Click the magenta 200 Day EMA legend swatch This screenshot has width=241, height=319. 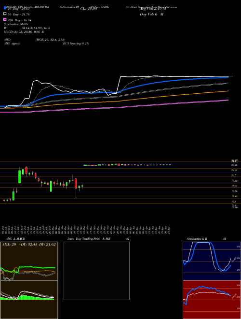point(5,19)
